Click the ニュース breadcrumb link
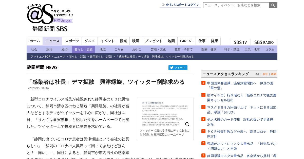 60,57
